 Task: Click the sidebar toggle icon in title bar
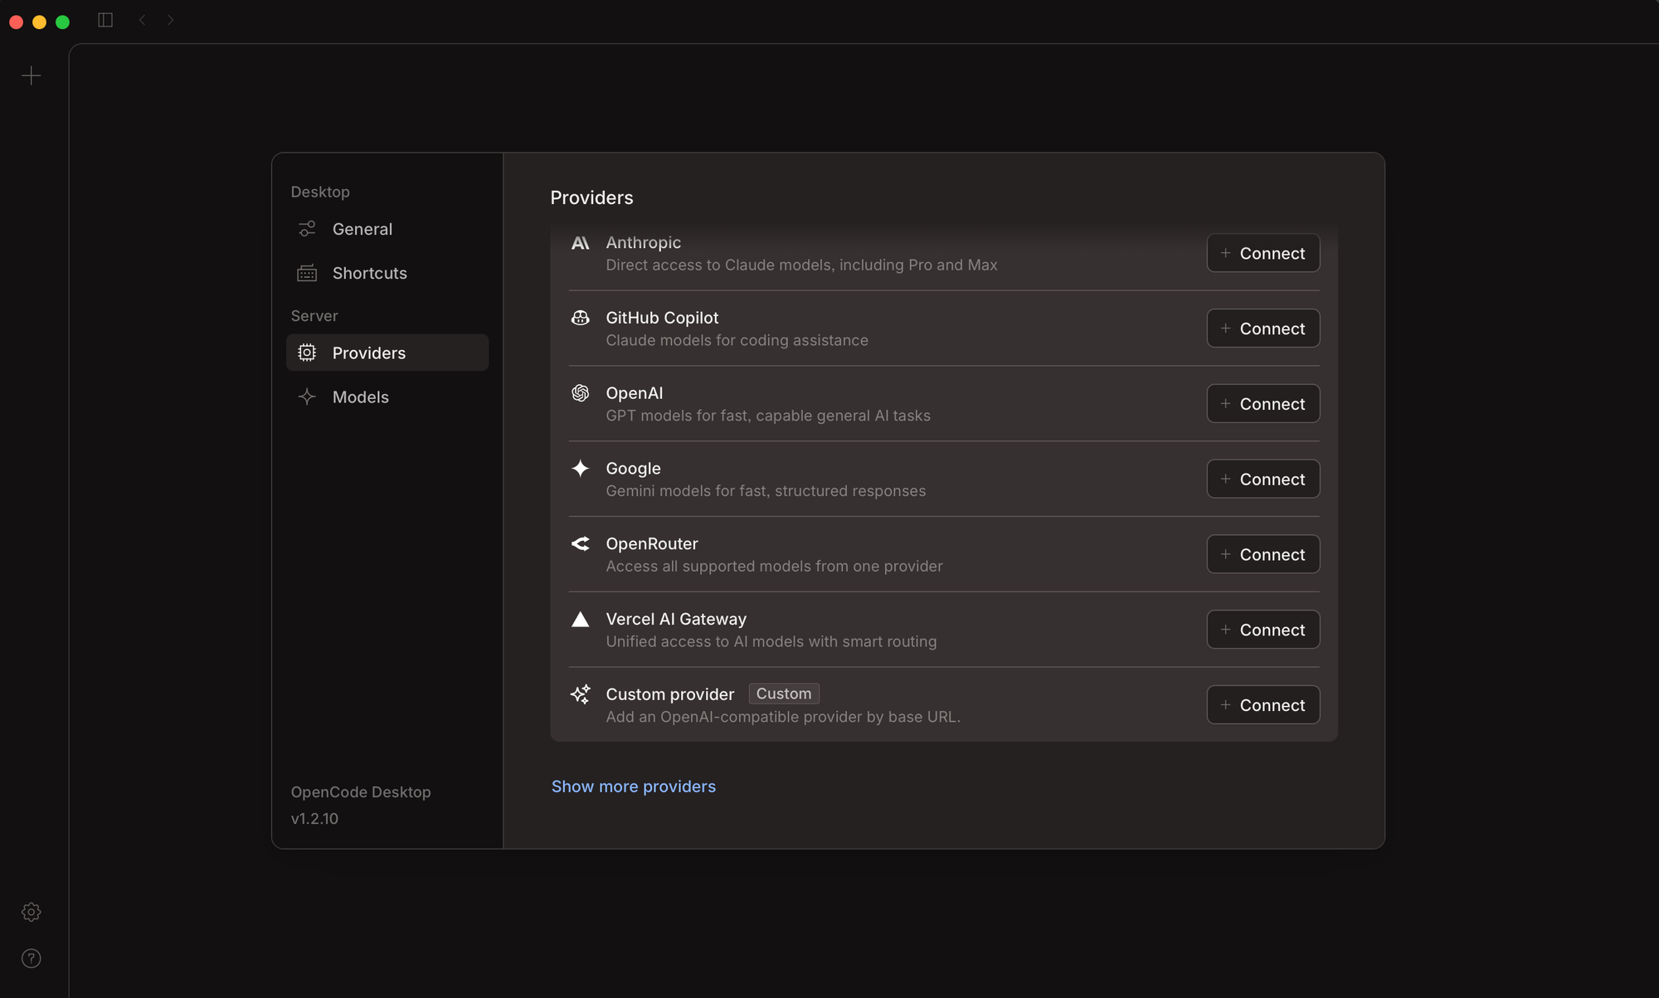pos(105,20)
